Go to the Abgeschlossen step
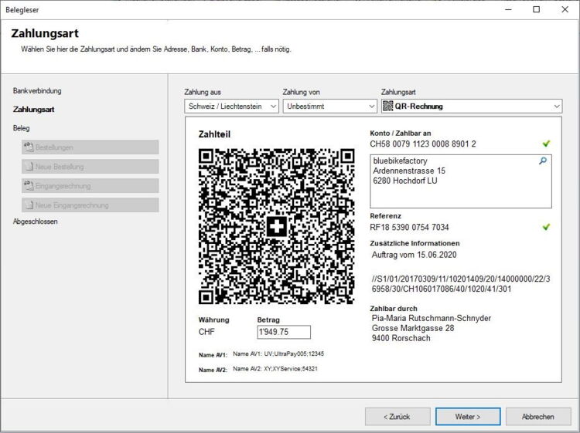580x433 pixels. 36,222
